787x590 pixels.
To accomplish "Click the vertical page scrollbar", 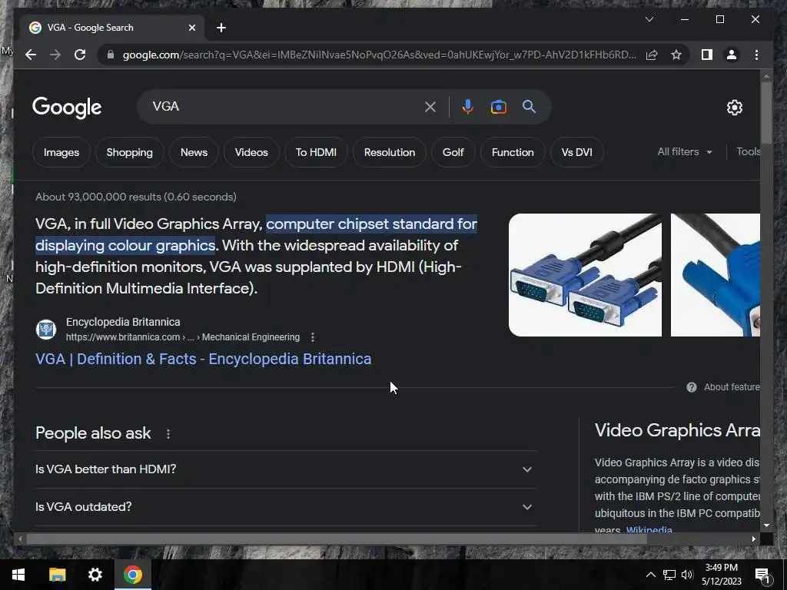I will tap(766, 112).
